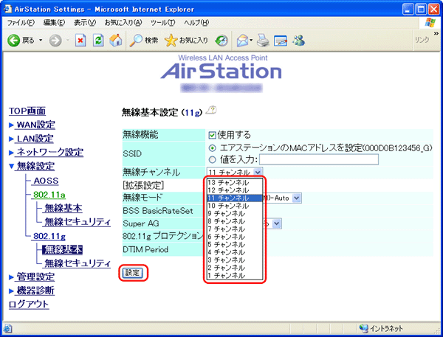Open the AOSS settings link
The width and height of the screenshot is (443, 337).
click(x=46, y=181)
